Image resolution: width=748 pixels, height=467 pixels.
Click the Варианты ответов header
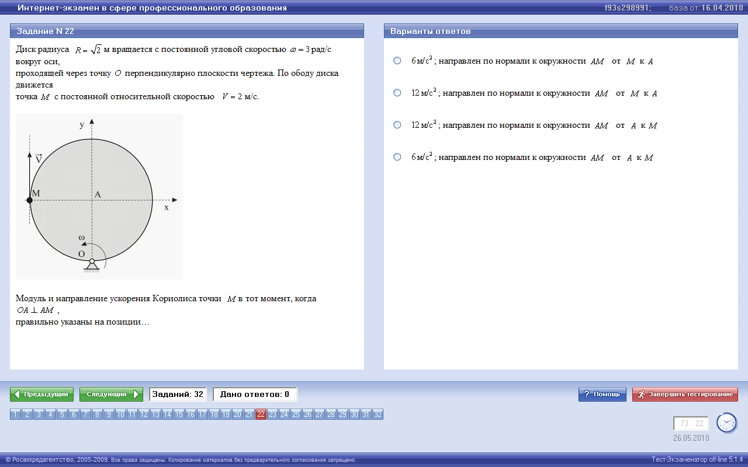click(x=561, y=31)
